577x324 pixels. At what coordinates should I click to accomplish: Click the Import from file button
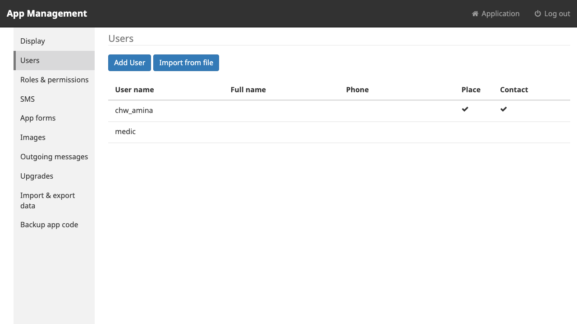pyautogui.click(x=186, y=63)
